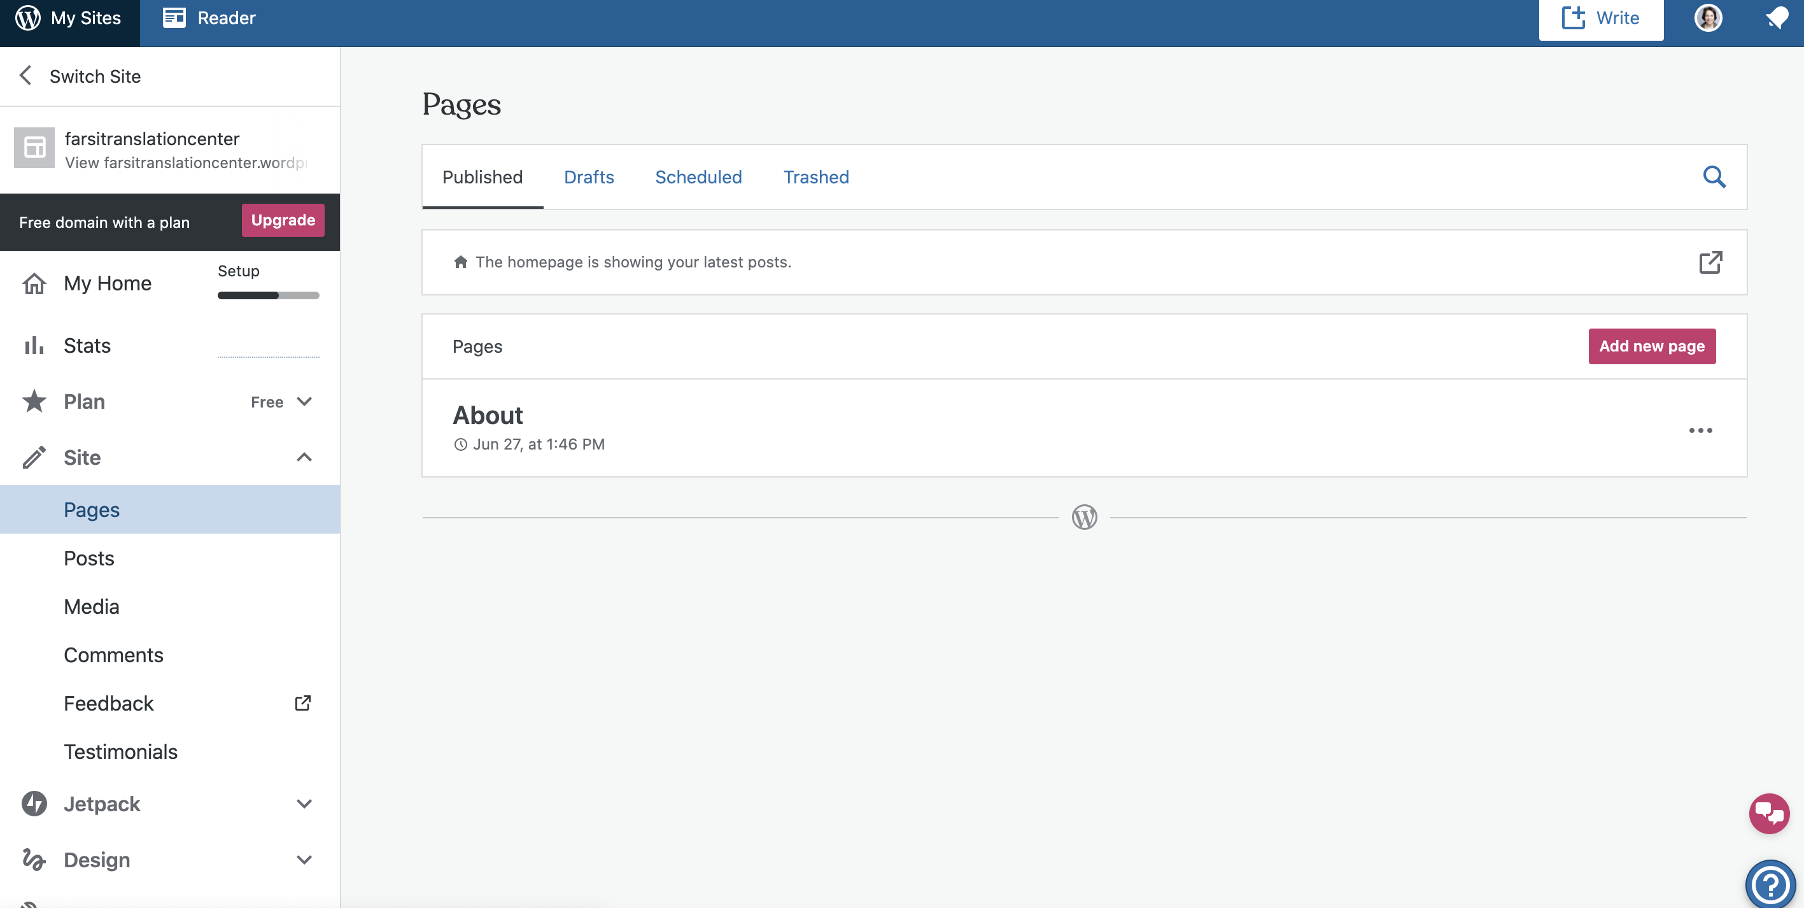This screenshot has height=908, width=1804.
Task: Click the Upgrade button
Action: [283, 220]
